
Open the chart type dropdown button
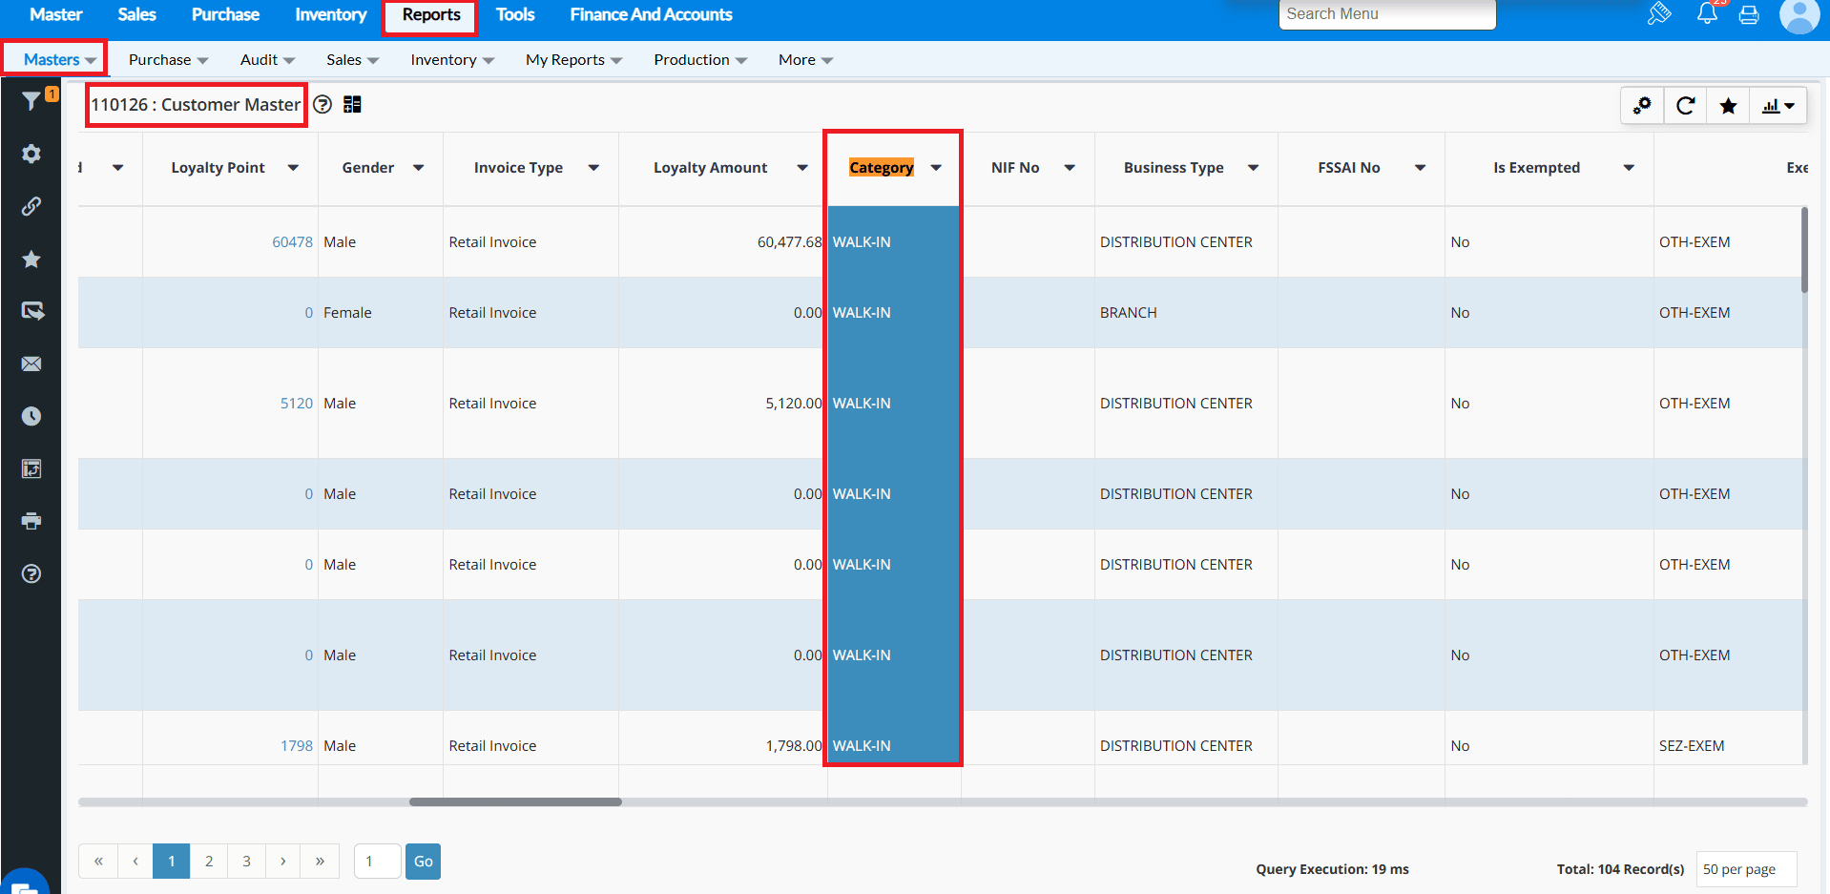[x=1778, y=106]
